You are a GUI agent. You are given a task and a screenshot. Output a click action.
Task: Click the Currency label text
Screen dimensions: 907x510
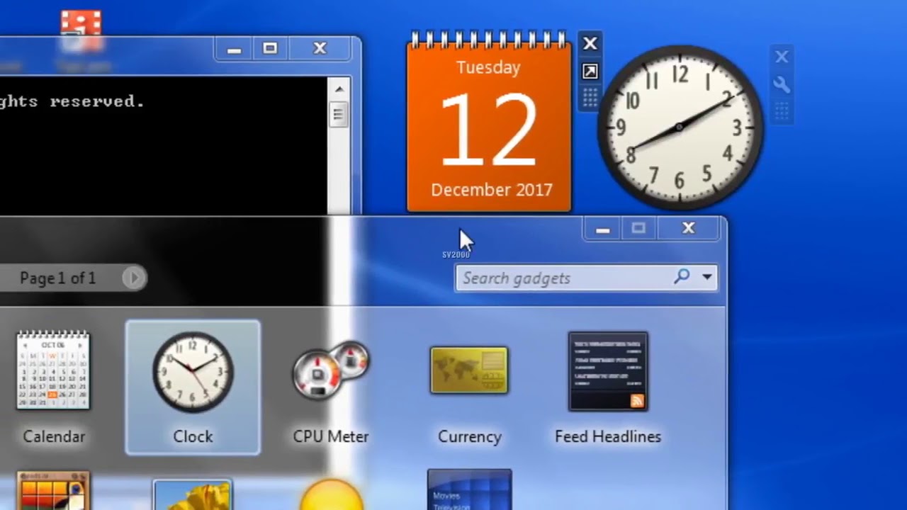470,436
